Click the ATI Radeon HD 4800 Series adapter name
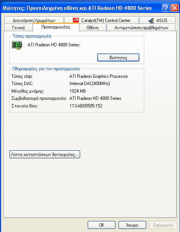 coord(54,45)
